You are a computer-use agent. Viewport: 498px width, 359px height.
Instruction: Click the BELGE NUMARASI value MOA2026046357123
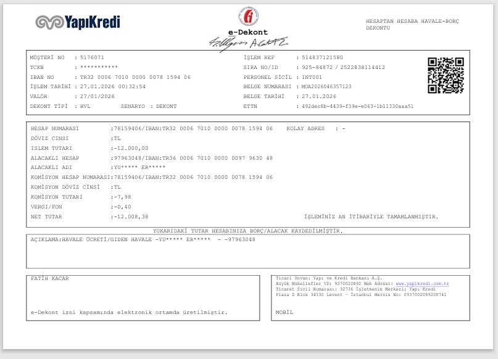326,86
